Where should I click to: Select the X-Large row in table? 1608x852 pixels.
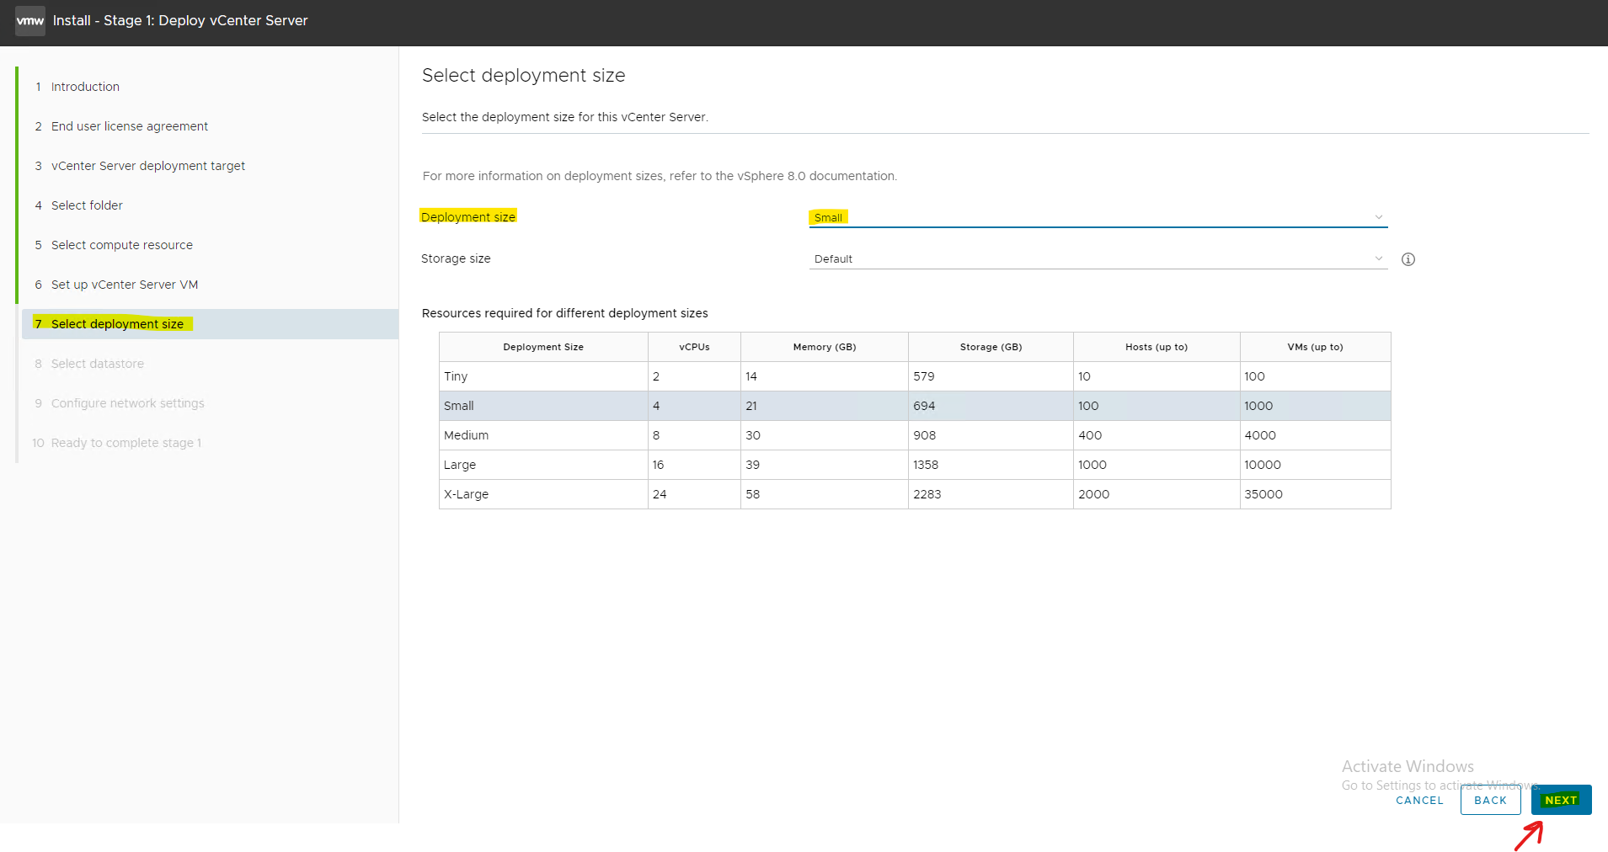(915, 494)
